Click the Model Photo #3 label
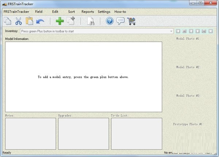 (x=188, y=96)
